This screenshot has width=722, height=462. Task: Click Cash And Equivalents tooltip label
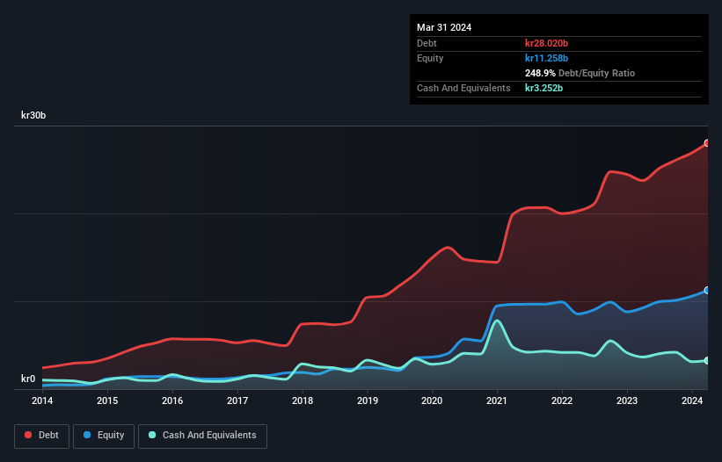(x=463, y=88)
